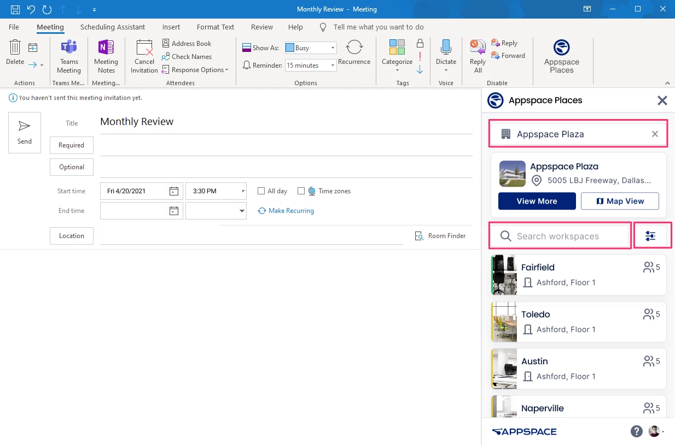The height and width of the screenshot is (445, 675).
Task: Start Dictate with the microphone icon
Action: 446,56
